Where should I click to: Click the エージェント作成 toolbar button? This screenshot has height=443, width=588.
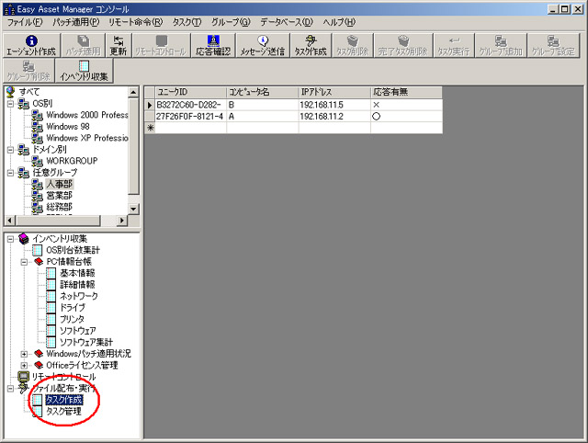(31, 46)
